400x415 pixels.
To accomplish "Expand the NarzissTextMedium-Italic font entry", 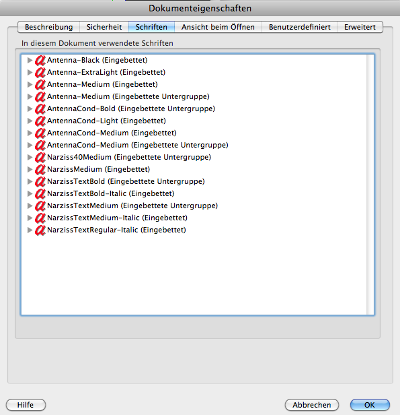I will (x=30, y=218).
